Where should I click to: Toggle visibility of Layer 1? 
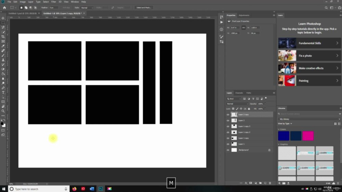point(228,144)
